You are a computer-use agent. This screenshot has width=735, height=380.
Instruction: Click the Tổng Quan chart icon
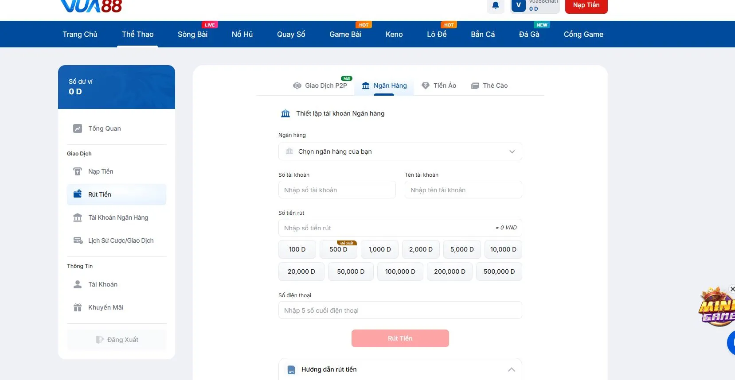78,128
